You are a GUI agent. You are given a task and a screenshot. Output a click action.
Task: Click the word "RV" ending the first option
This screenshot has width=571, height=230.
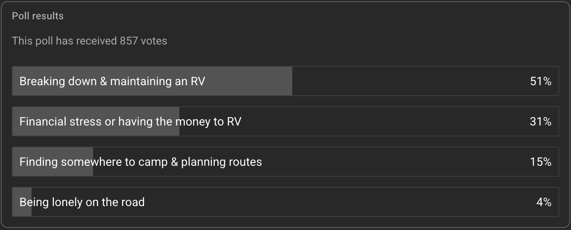[197, 81]
